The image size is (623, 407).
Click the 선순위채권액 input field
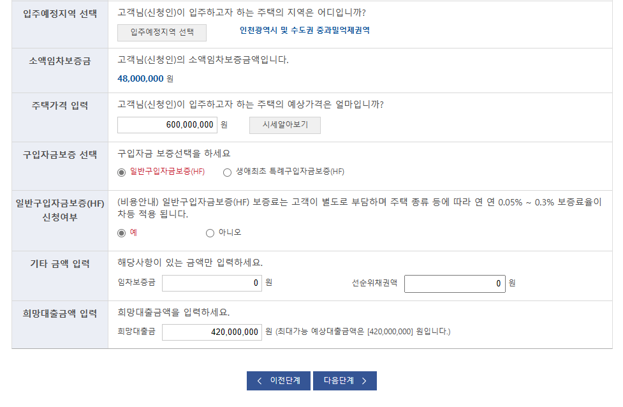point(455,283)
